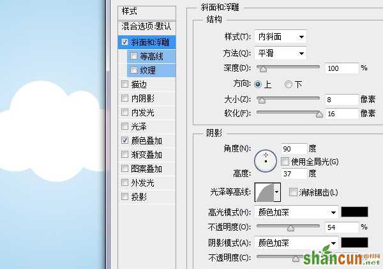
Task: Select the 上 direction radio button
Action: [x=258, y=84]
